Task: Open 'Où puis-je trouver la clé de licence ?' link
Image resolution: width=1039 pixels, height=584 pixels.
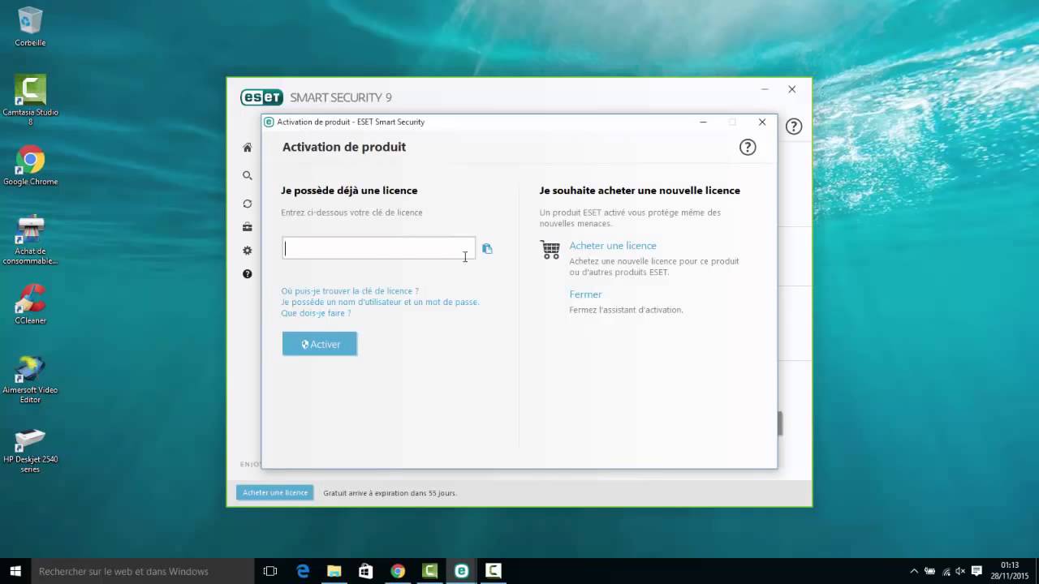Action: click(350, 290)
